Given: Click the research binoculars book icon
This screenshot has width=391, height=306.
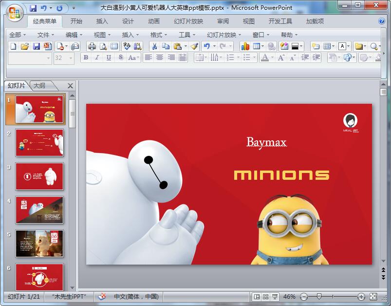Looking at the screenshot, I should (x=137, y=46).
